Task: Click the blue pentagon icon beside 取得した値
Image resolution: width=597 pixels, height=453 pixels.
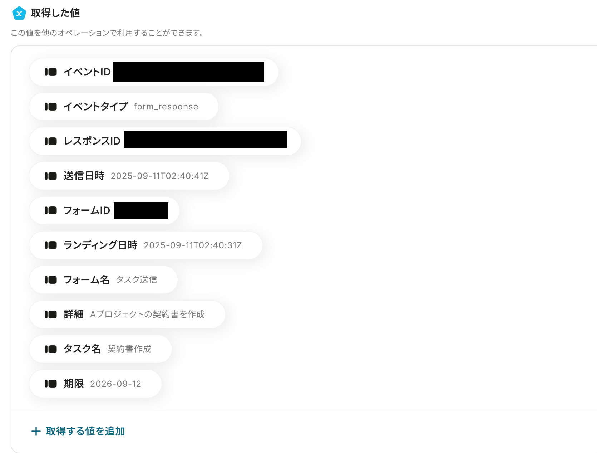Action: coord(19,13)
